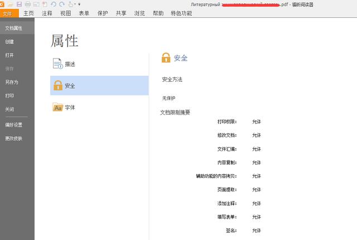This screenshot has height=240, width=357.
Task: Open the quick access toolbar customize arrow
Action: pyautogui.click(x=79, y=4)
